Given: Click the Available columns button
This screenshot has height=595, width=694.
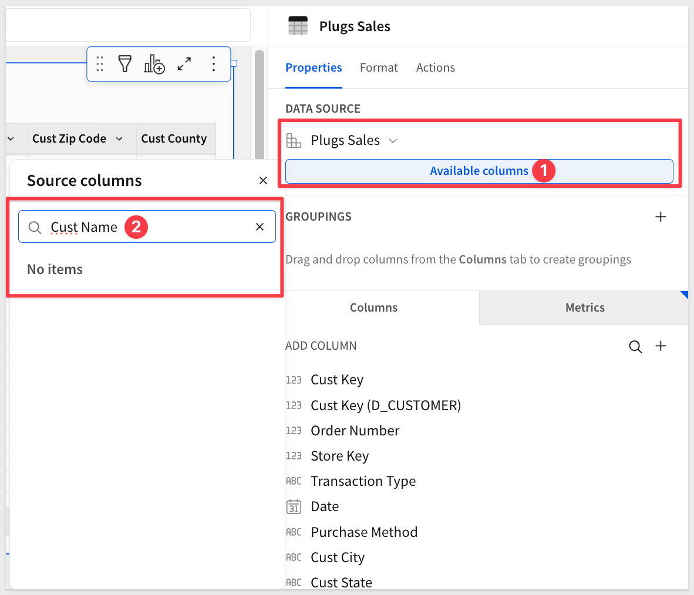Looking at the screenshot, I should [479, 171].
